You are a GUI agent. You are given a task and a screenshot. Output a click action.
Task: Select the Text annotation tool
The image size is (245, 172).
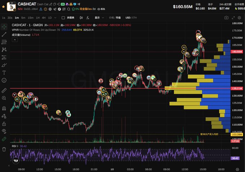point(4,73)
